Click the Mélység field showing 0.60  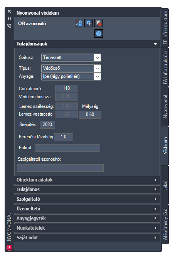pos(90,114)
